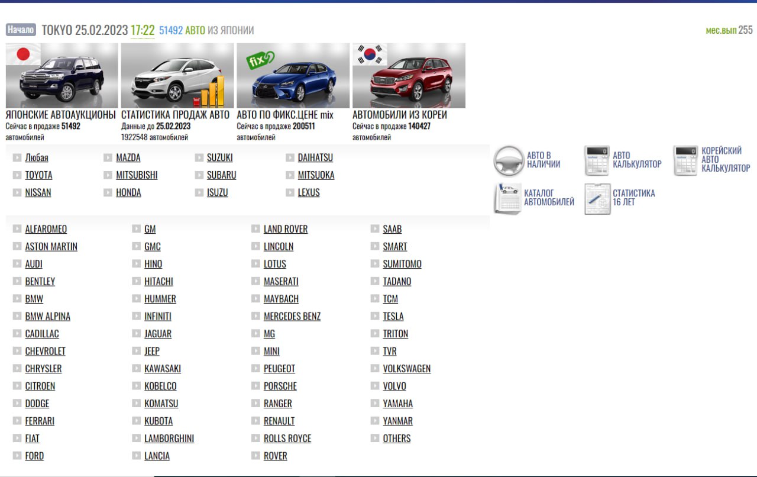
Task: Click the arrow icon beside VOLKSWAGEN
Action: point(375,369)
